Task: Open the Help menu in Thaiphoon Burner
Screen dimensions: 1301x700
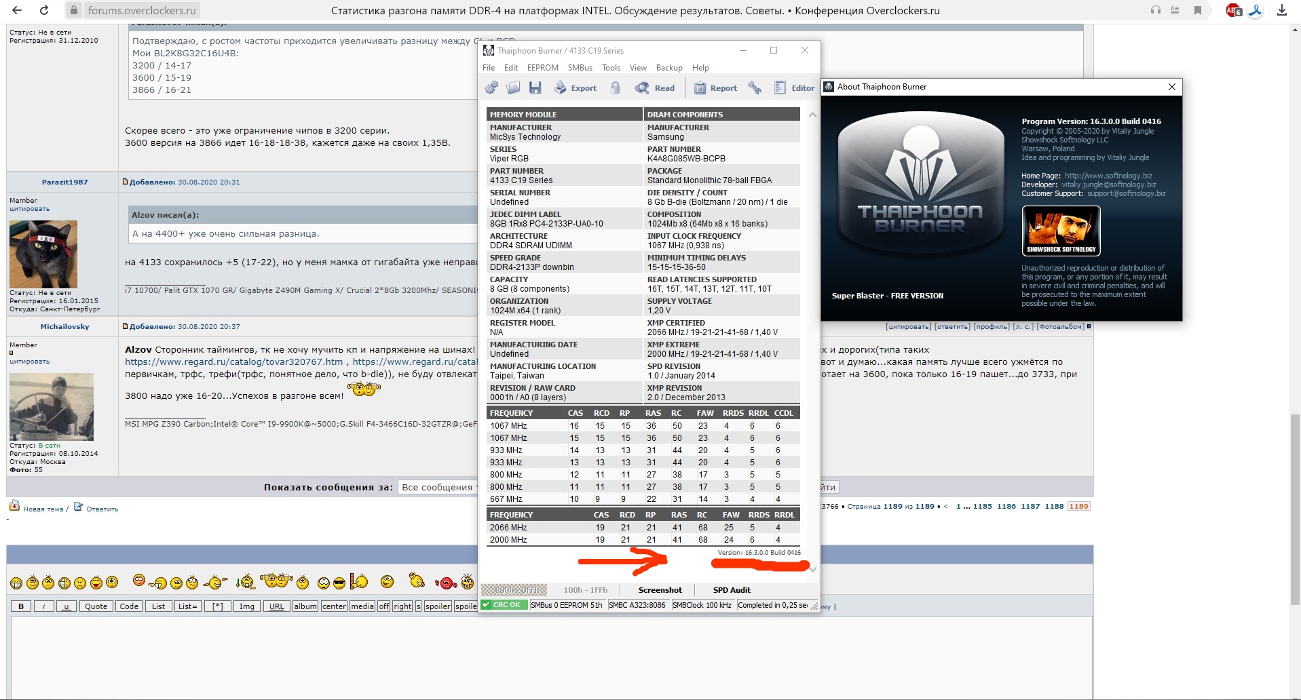Action: pos(700,68)
